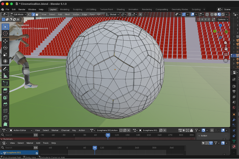This screenshot has width=239, height=159.
Task: Click the blue Z axis gizmo handle
Action: (220, 26)
